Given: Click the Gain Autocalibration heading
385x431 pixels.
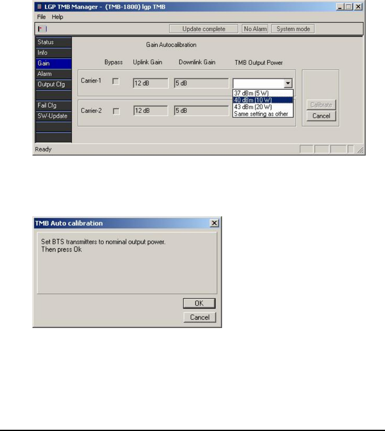Looking at the screenshot, I should click(171, 45).
